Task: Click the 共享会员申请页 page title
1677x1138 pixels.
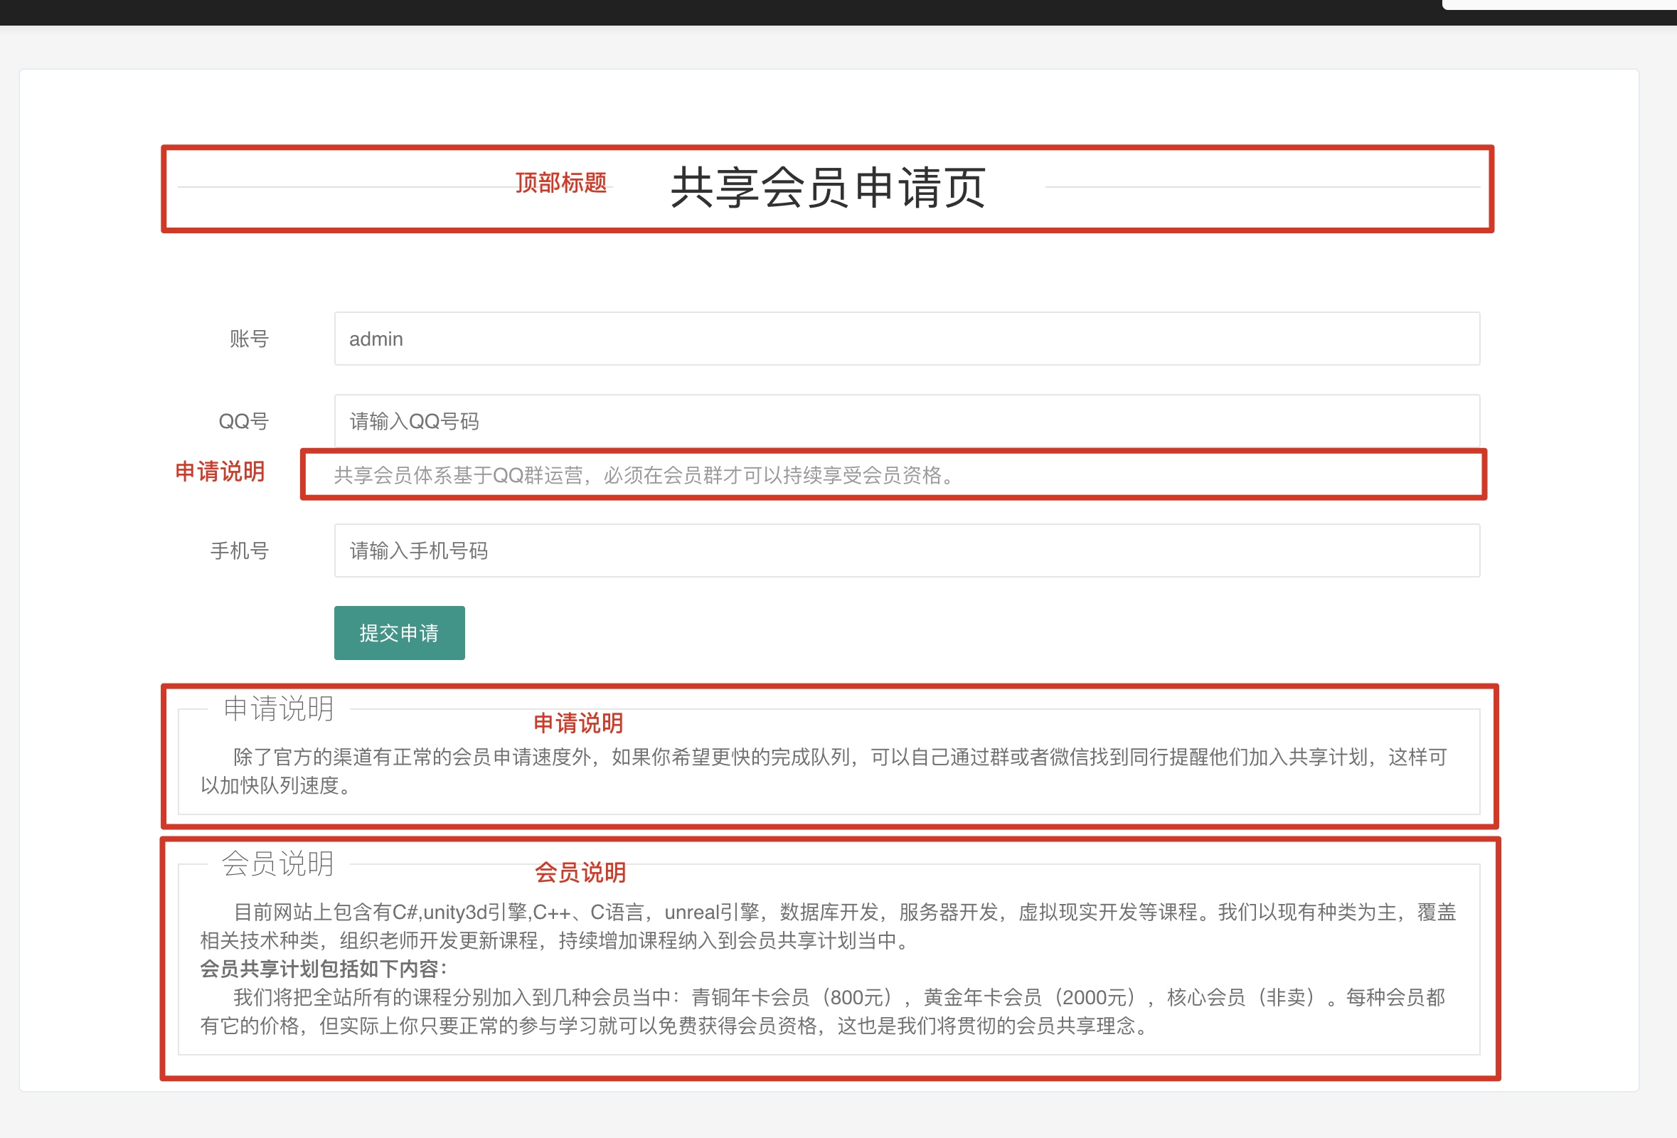Action: [828, 188]
